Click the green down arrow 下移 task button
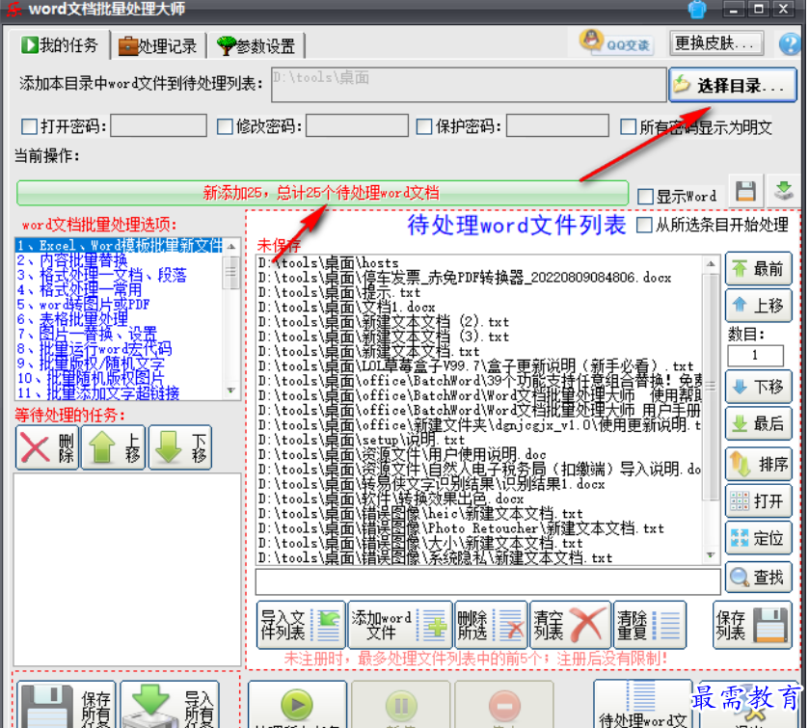809x728 pixels. (180, 447)
